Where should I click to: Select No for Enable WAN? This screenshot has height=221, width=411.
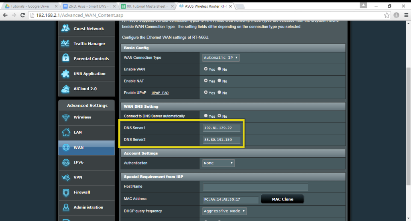(220, 69)
